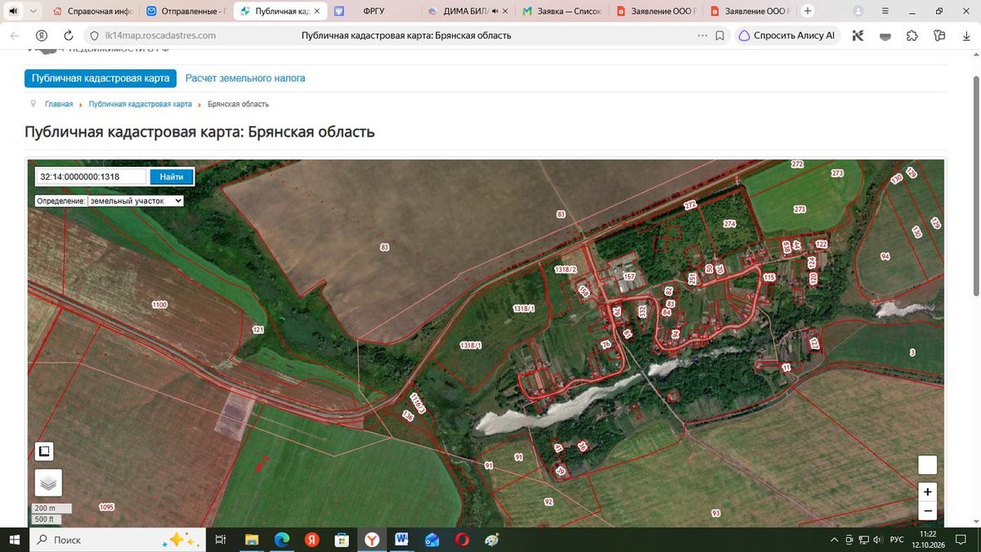Click the white square map control
This screenshot has width=981, height=552.
927,464
